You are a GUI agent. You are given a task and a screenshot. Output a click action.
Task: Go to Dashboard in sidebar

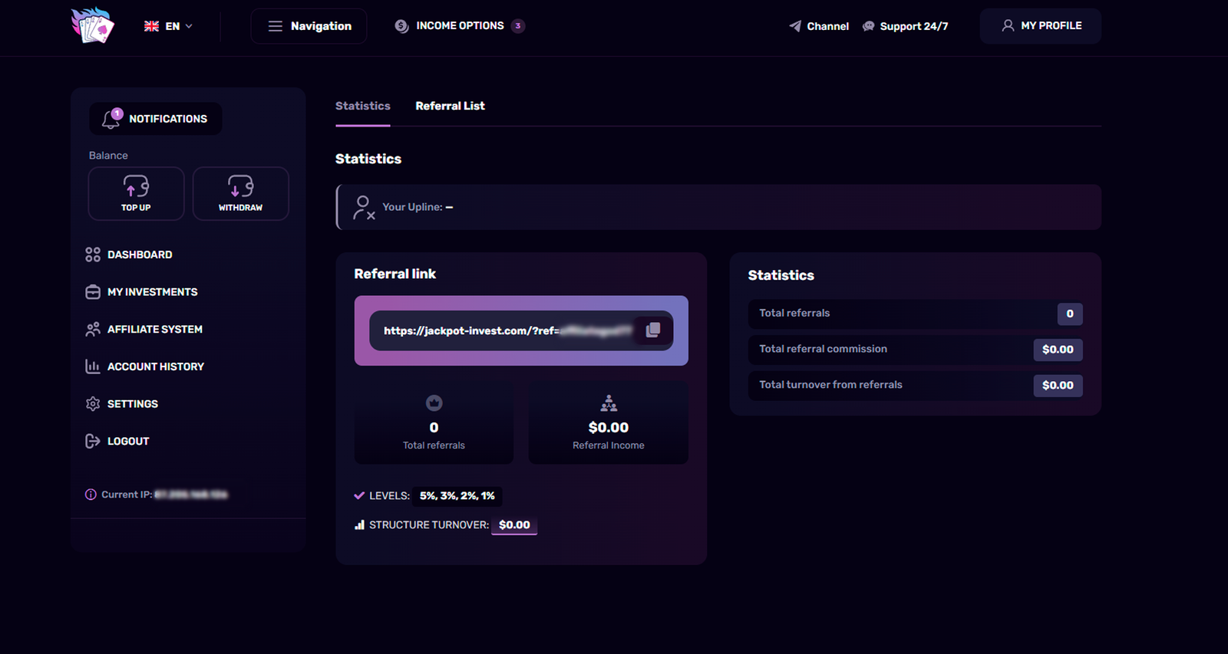139,255
